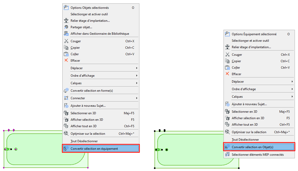The width and height of the screenshot is (298, 171).
Task: Click the Ctrl+X shortcut text in left menu
Action: click(x=130, y=41)
